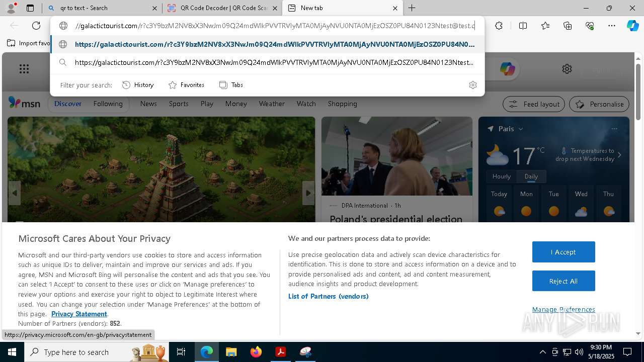The width and height of the screenshot is (644, 362).
Task: Open Edge profile icon
Action: [x=11, y=8]
